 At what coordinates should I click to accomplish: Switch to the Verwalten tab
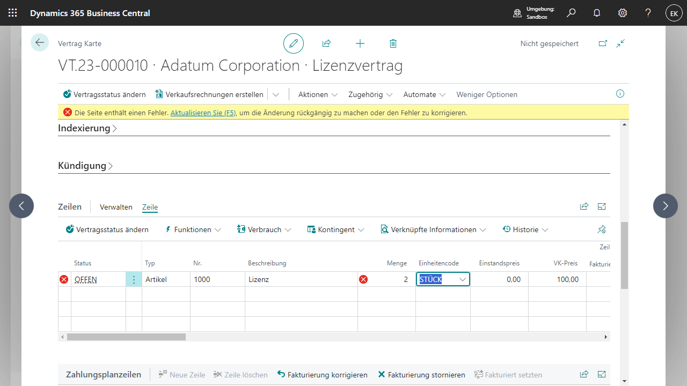tap(116, 207)
